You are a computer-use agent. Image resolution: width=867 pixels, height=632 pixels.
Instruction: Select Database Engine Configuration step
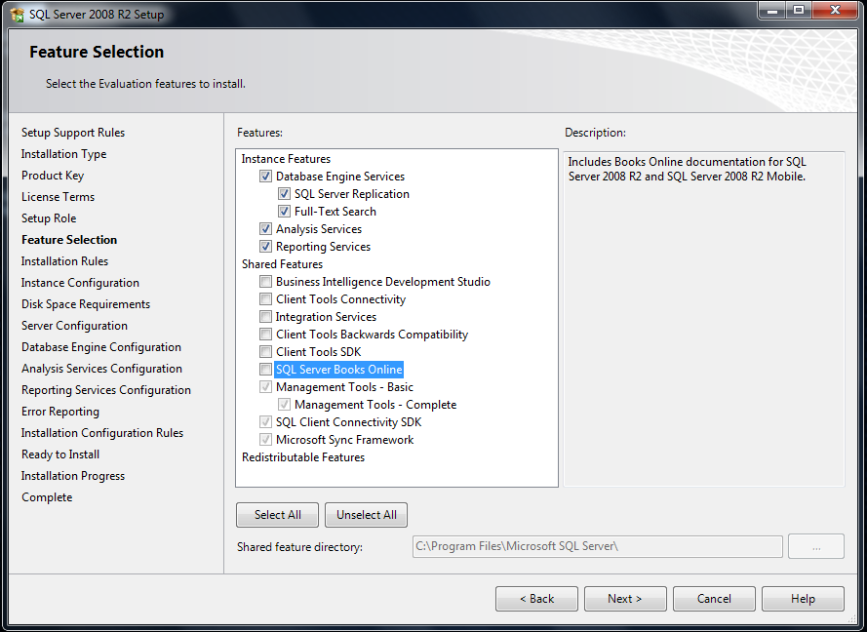point(101,347)
